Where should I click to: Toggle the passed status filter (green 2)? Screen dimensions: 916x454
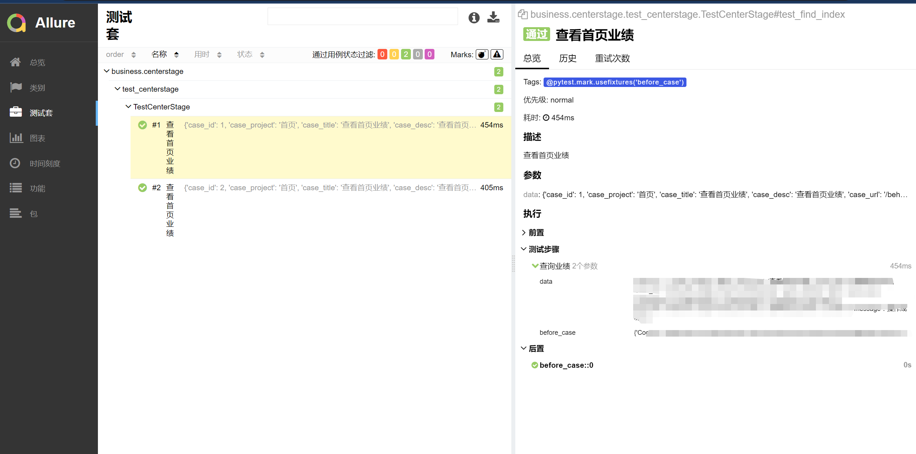tap(406, 54)
